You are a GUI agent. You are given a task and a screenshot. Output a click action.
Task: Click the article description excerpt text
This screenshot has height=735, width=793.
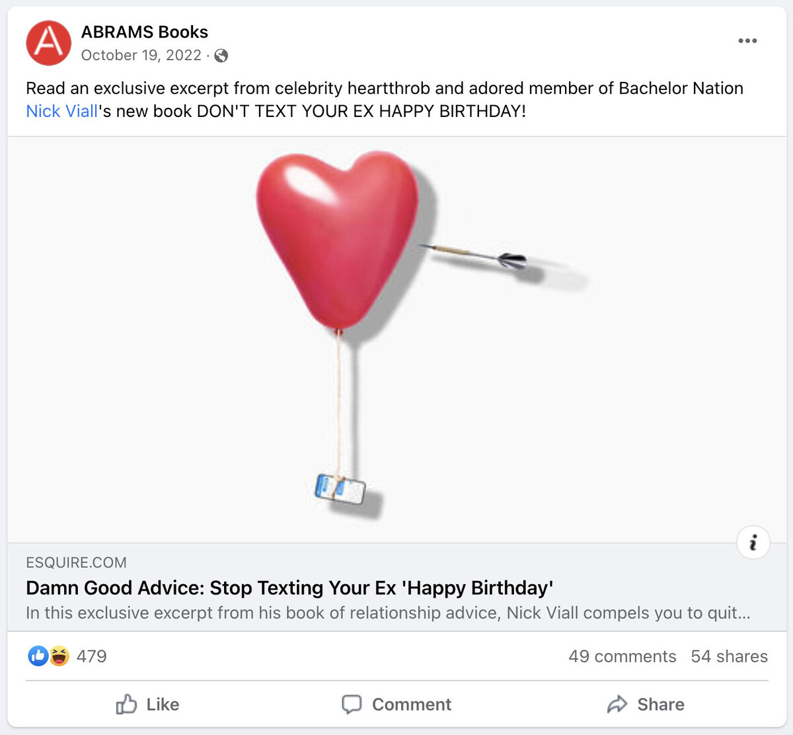(388, 613)
